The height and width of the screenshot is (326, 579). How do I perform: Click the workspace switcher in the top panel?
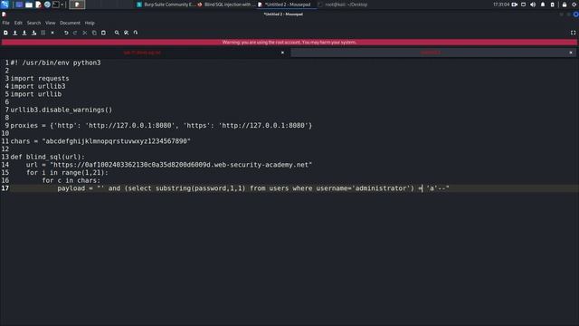[77, 5]
